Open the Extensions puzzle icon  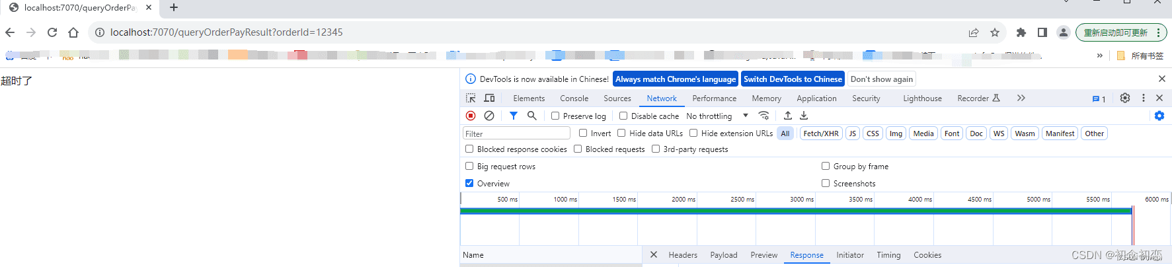click(x=1021, y=32)
